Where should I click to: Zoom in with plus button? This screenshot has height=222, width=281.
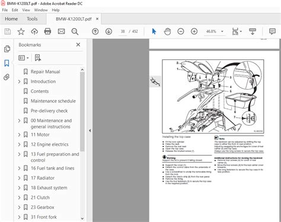coord(194,31)
